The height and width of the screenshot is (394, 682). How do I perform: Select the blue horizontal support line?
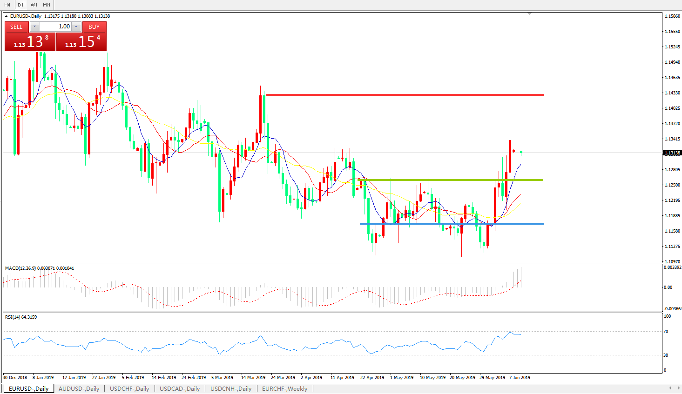(452, 224)
